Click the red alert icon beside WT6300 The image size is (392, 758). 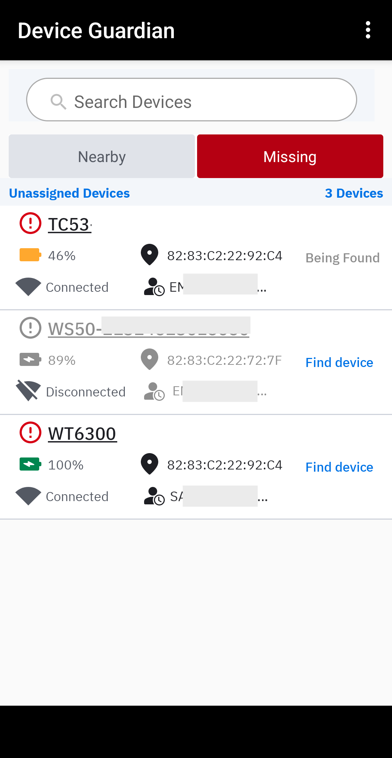(x=30, y=432)
